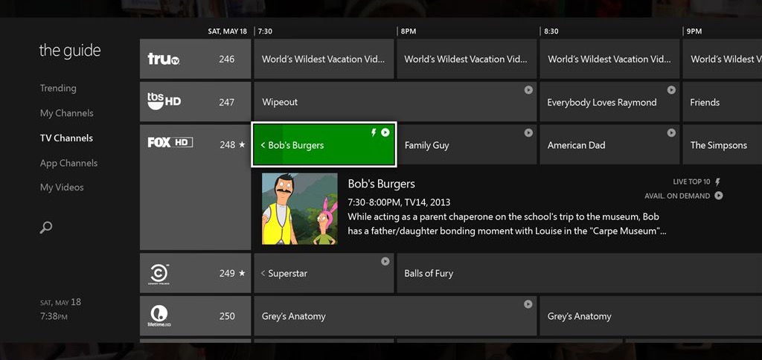Select World's Wildest Vacation Videos at 8:30
Viewport: 762px width, 360px height.
tap(609, 59)
